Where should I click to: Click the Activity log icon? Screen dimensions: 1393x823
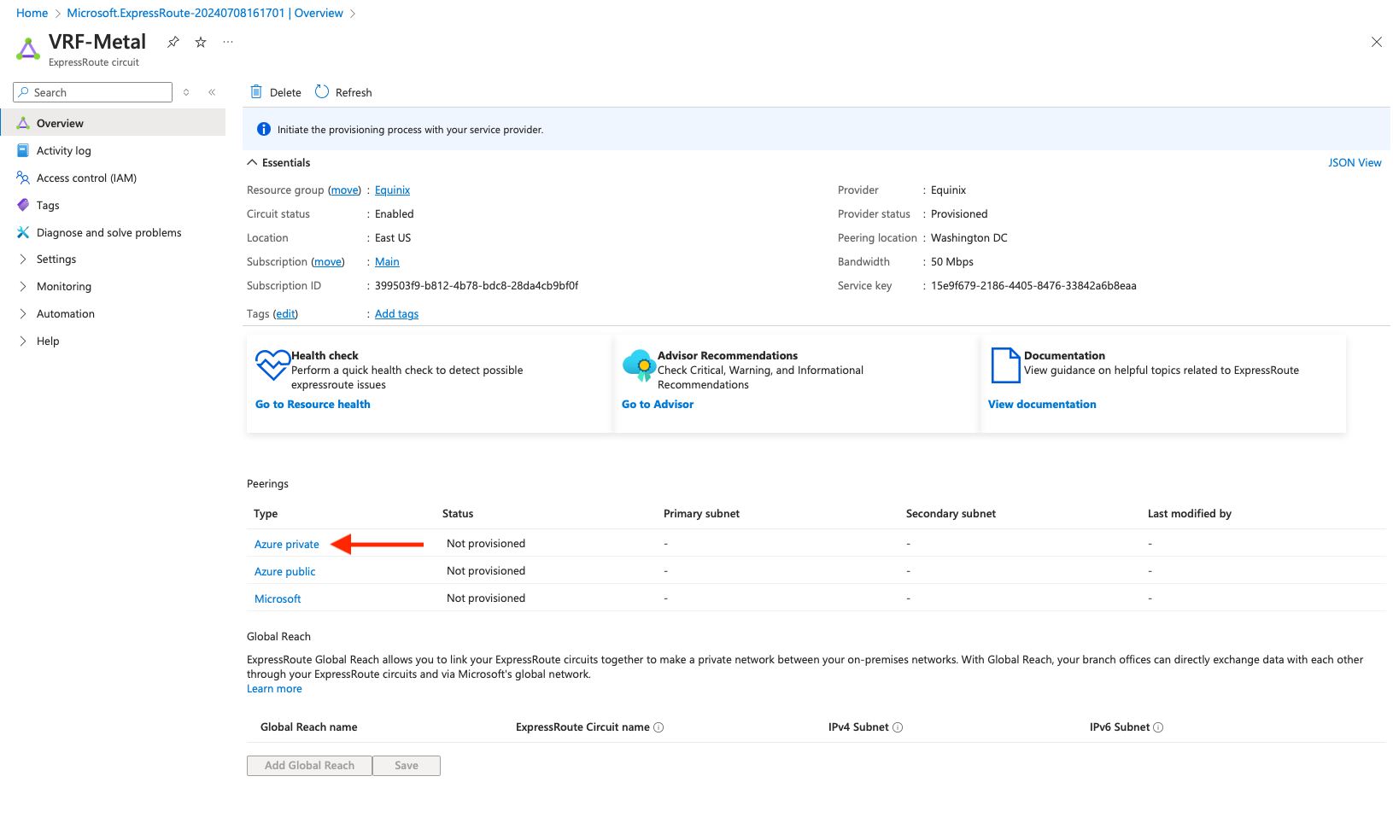tap(23, 150)
